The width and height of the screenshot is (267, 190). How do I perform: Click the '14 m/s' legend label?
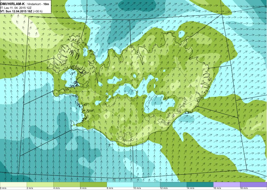coord(191,188)
